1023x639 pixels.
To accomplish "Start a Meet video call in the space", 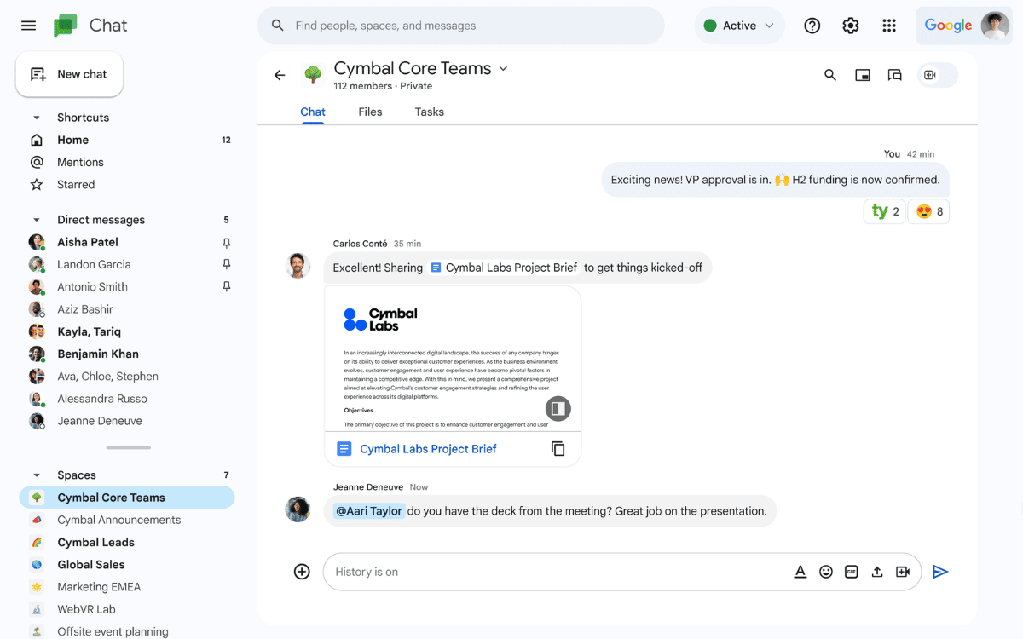I will pos(929,75).
